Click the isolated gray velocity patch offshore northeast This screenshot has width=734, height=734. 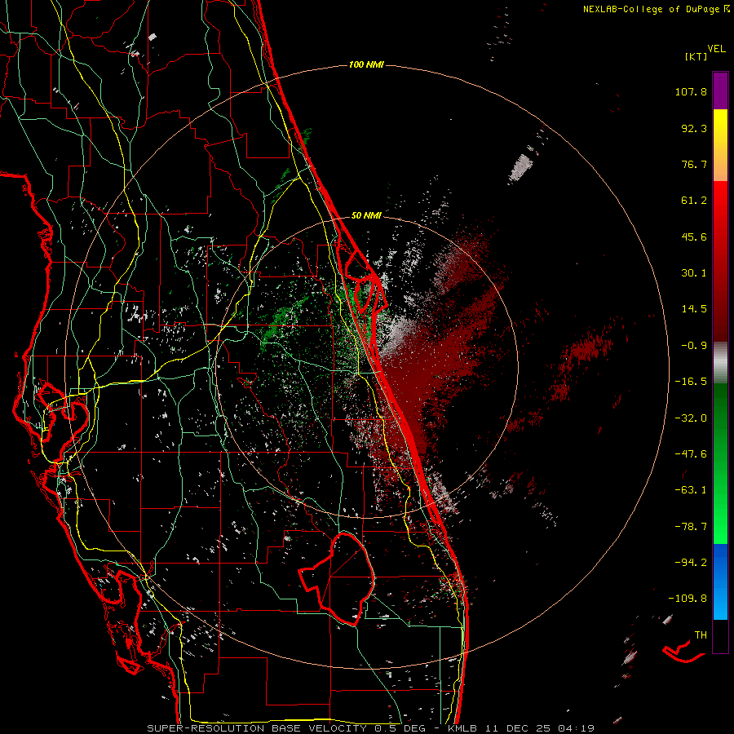tap(521, 167)
